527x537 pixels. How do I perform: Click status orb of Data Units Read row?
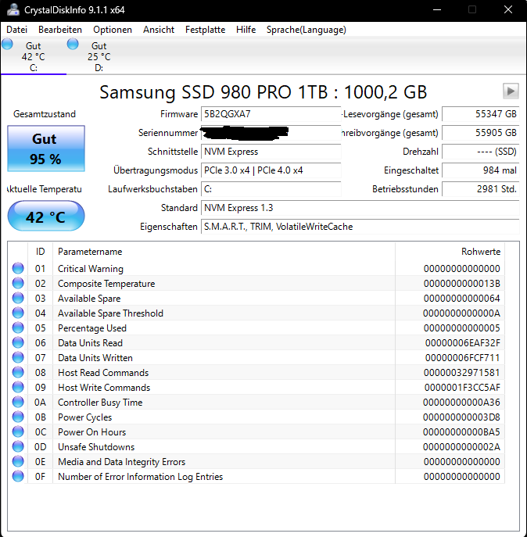point(18,343)
